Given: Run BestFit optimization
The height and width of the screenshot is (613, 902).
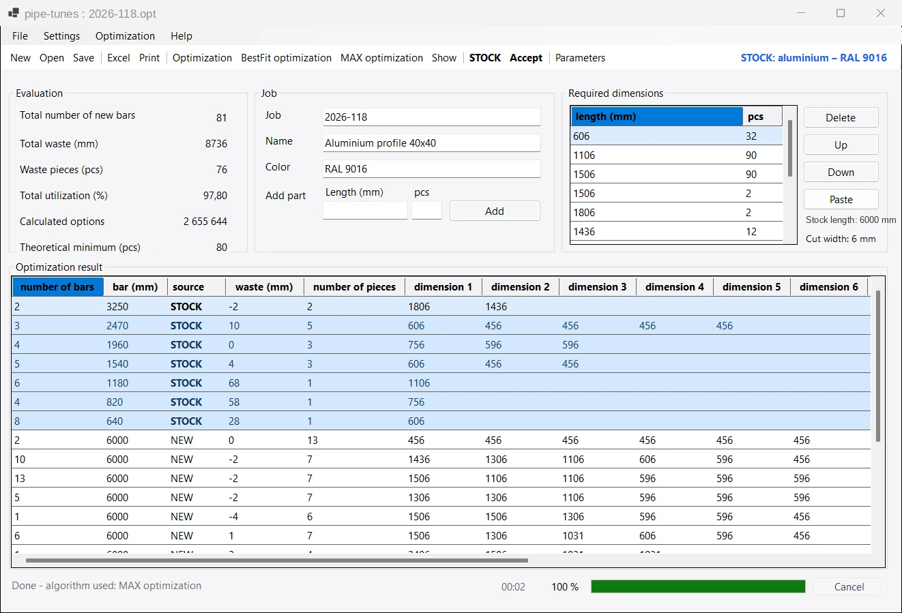Looking at the screenshot, I should pos(286,58).
